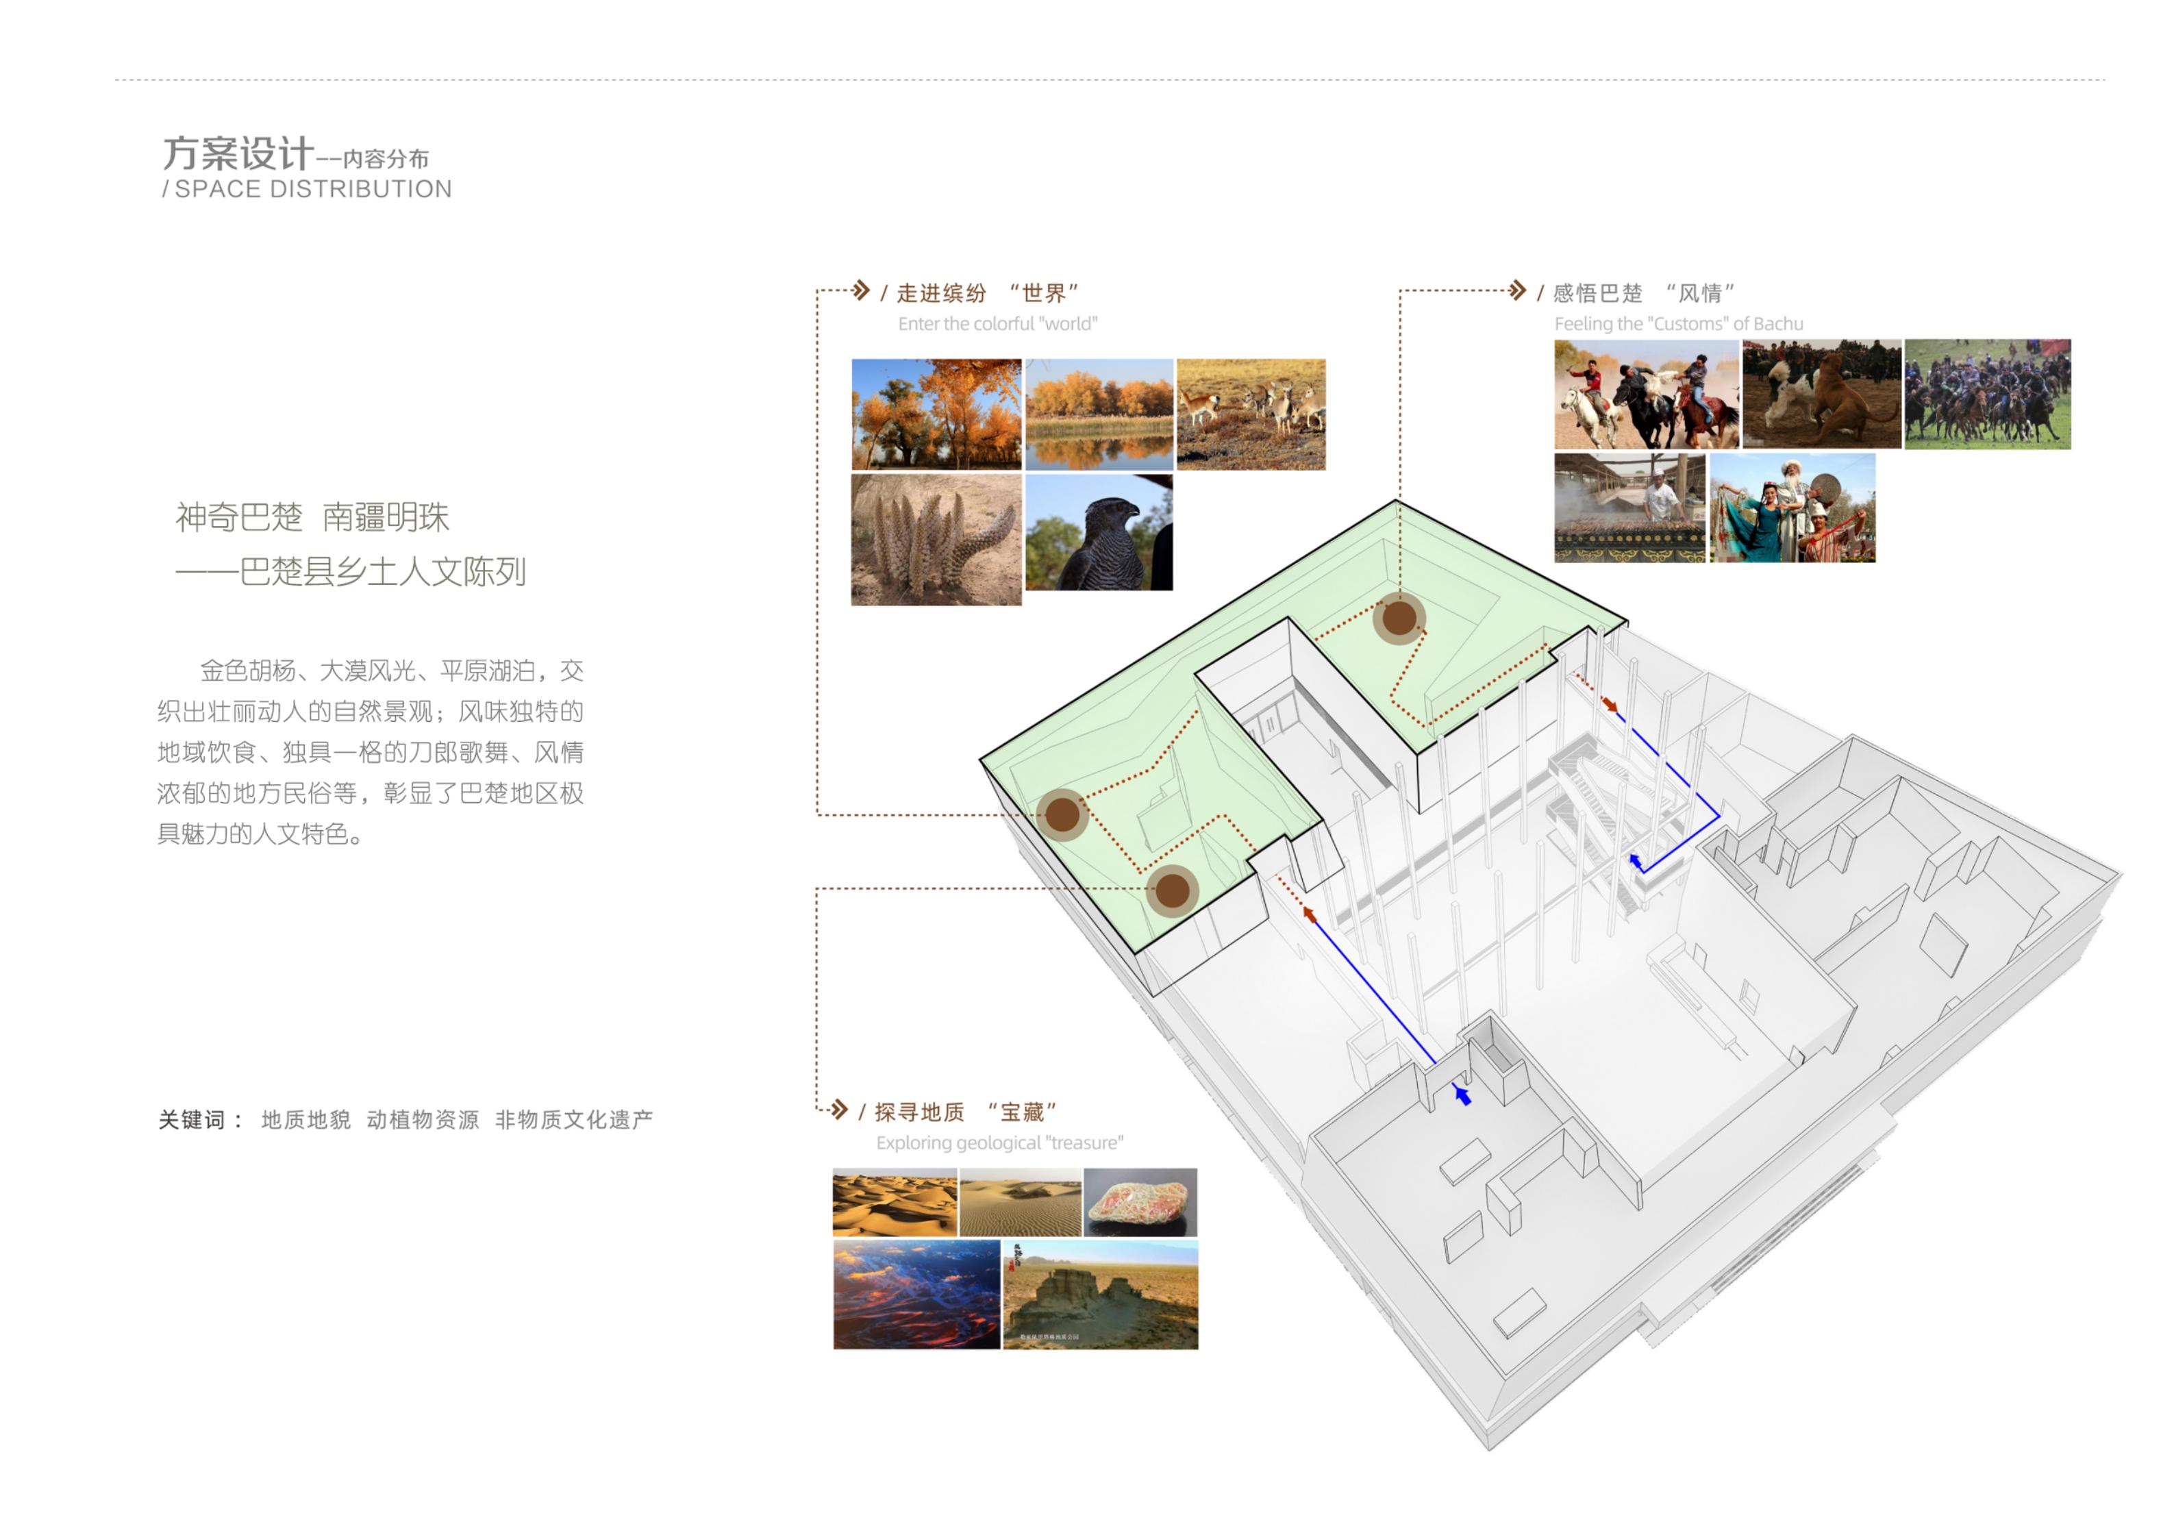Open the gazelle herd photo

click(x=1250, y=414)
